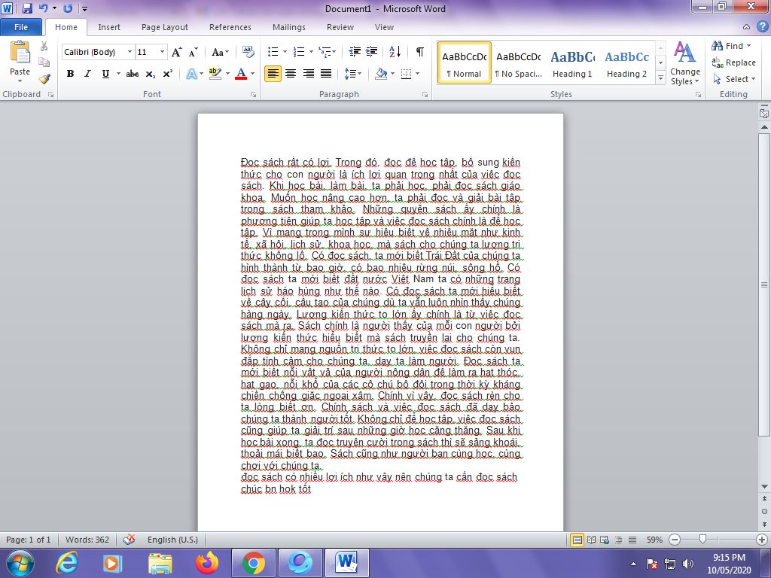
Task: Click the Select button in Editing
Action: 733,78
